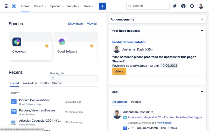Image resolution: width=209 pixels, height=131 pixels.
Task: Unstar the Good Software space
Action: [x=92, y=46]
